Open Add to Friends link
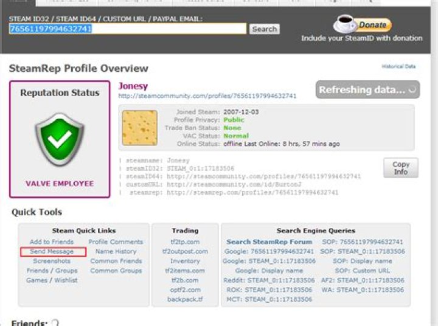438x326 pixels. point(52,242)
